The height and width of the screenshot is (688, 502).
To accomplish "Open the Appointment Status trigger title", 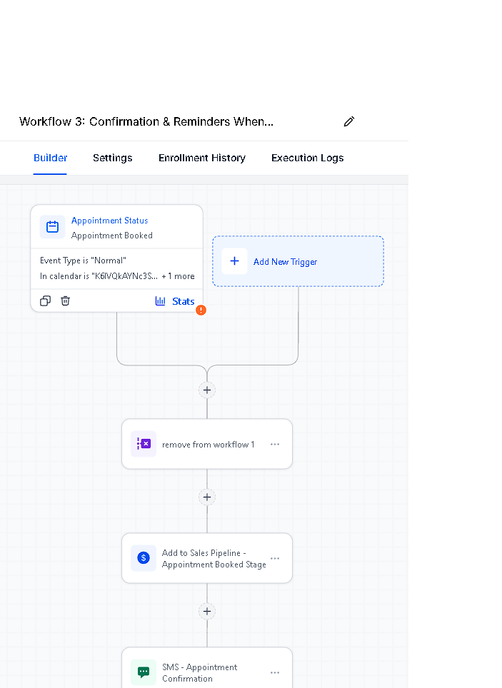I will point(109,221).
